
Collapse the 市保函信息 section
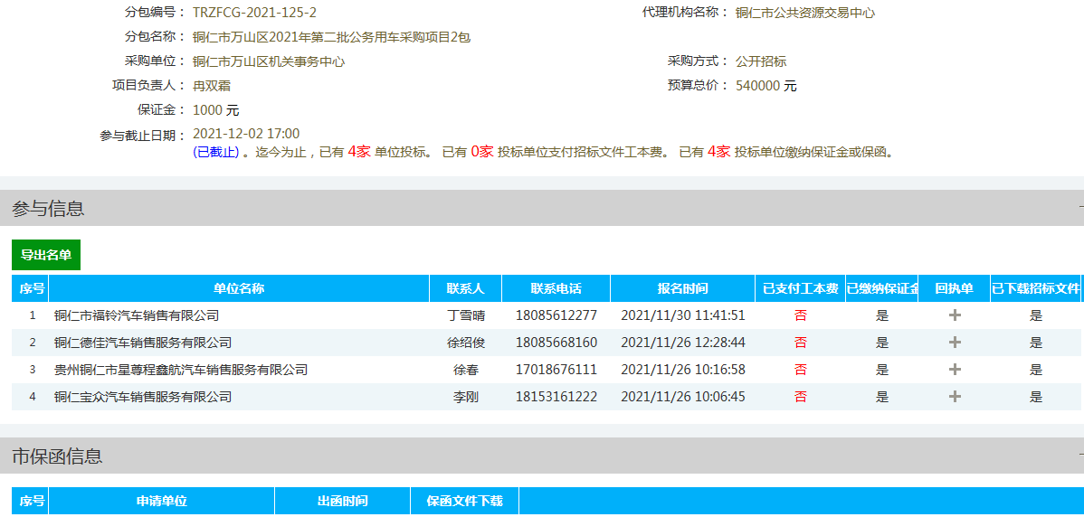pyautogui.click(x=1079, y=456)
